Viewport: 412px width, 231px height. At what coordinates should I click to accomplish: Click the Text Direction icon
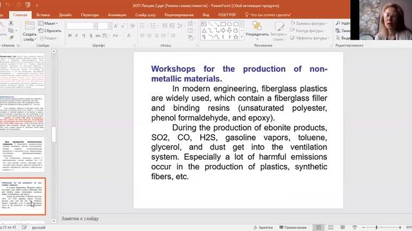tap(191, 24)
